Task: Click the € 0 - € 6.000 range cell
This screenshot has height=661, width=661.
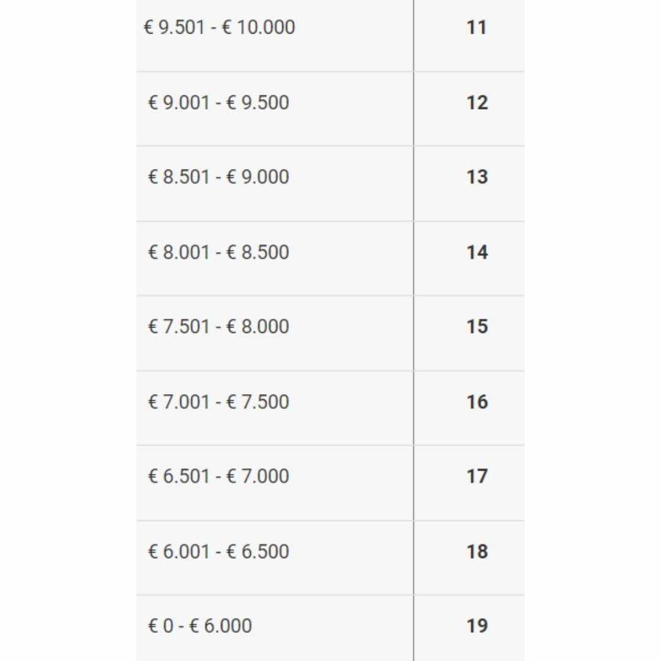Action: (200, 626)
